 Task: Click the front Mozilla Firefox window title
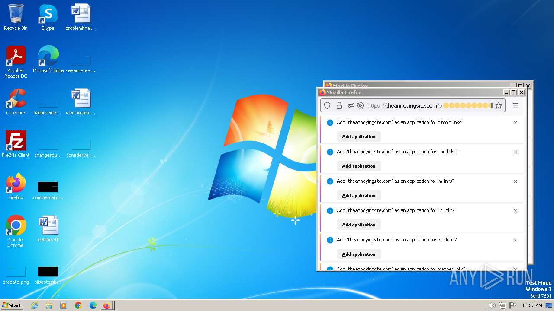(x=344, y=92)
